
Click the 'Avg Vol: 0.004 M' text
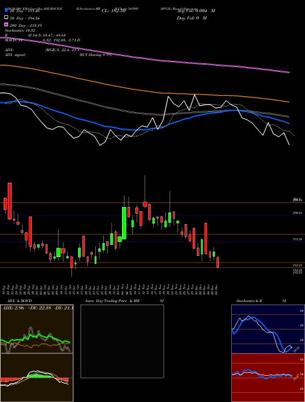coord(196,11)
